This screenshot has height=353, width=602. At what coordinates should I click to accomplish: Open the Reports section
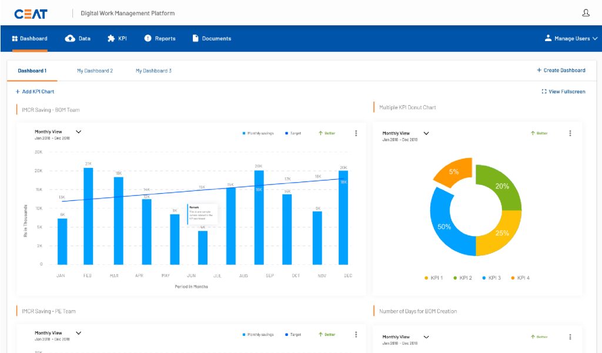coord(160,38)
